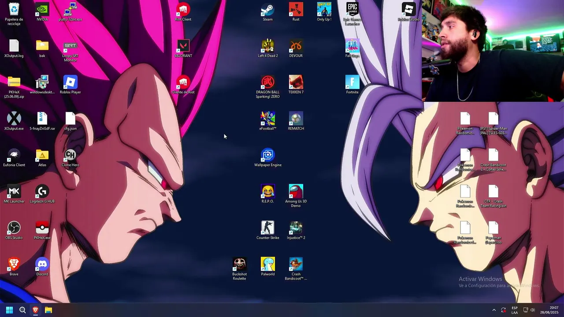Select PKHeX.exe Poké Ball icon
Viewport: 564px width, 317px height.
point(42,230)
